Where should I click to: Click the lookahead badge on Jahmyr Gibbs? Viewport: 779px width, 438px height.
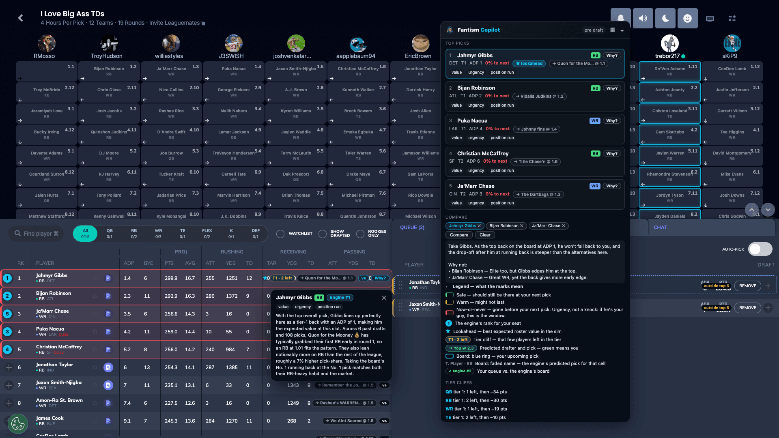pos(529,64)
